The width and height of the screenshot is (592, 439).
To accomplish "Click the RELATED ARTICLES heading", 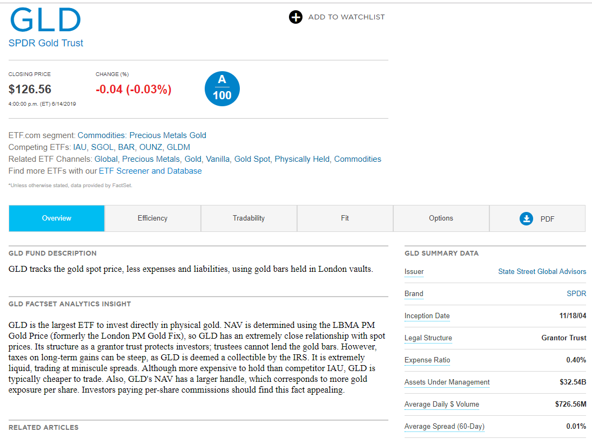I will coord(43,427).
